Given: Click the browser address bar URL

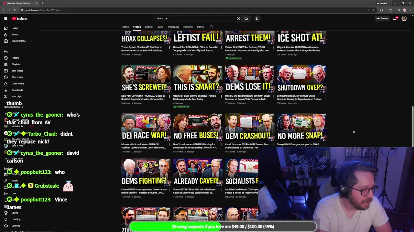Looking at the screenshot, I should click(x=43, y=10).
